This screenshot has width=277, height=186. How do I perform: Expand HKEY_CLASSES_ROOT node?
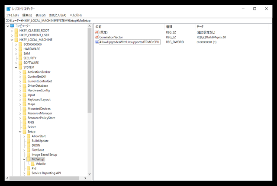pos(12,31)
